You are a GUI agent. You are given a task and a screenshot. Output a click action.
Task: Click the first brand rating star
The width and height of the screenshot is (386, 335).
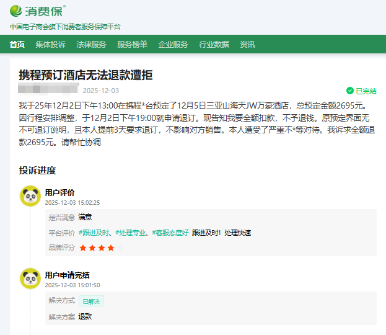click(x=83, y=248)
